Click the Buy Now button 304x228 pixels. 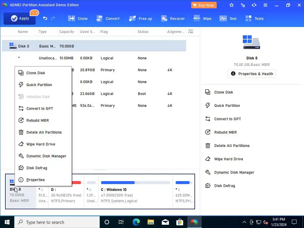(x=204, y=5)
